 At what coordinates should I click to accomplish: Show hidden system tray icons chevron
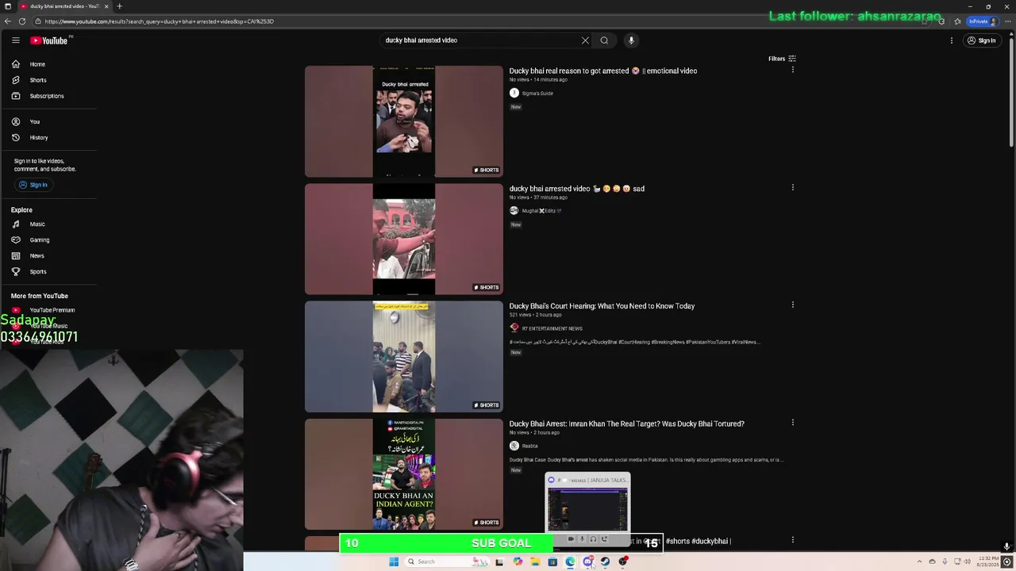coord(920,561)
